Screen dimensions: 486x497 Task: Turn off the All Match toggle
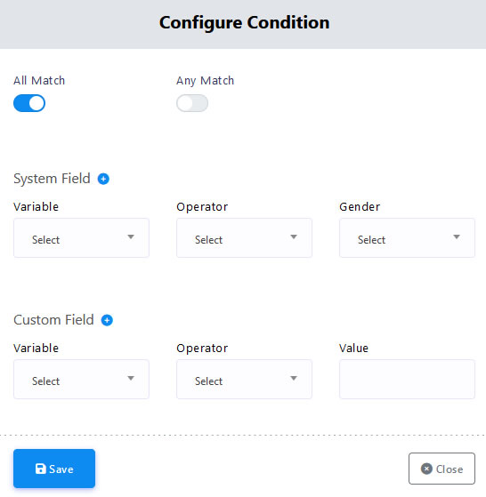point(29,103)
